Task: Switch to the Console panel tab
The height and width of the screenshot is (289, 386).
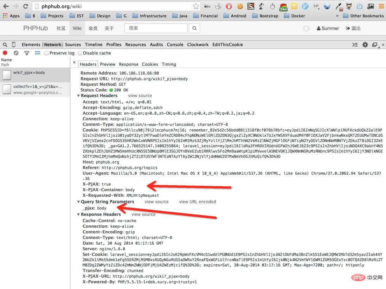Action: point(175,45)
